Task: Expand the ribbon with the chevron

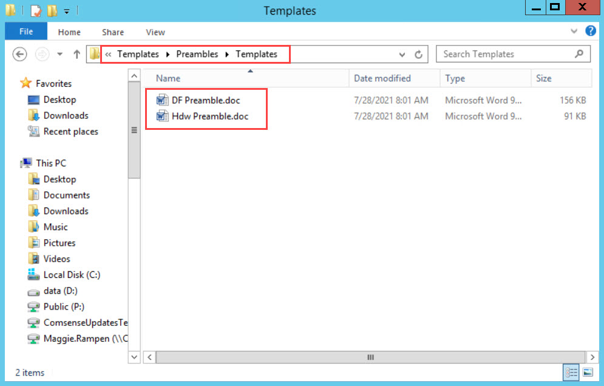Action: [x=574, y=31]
